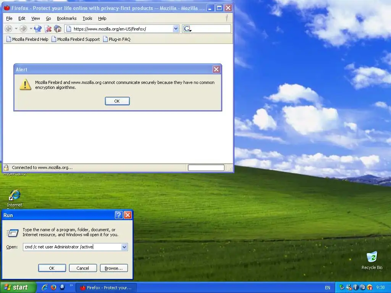391x293 pixels.
Task: Click the round 'a' tray icon
Action: point(363,288)
